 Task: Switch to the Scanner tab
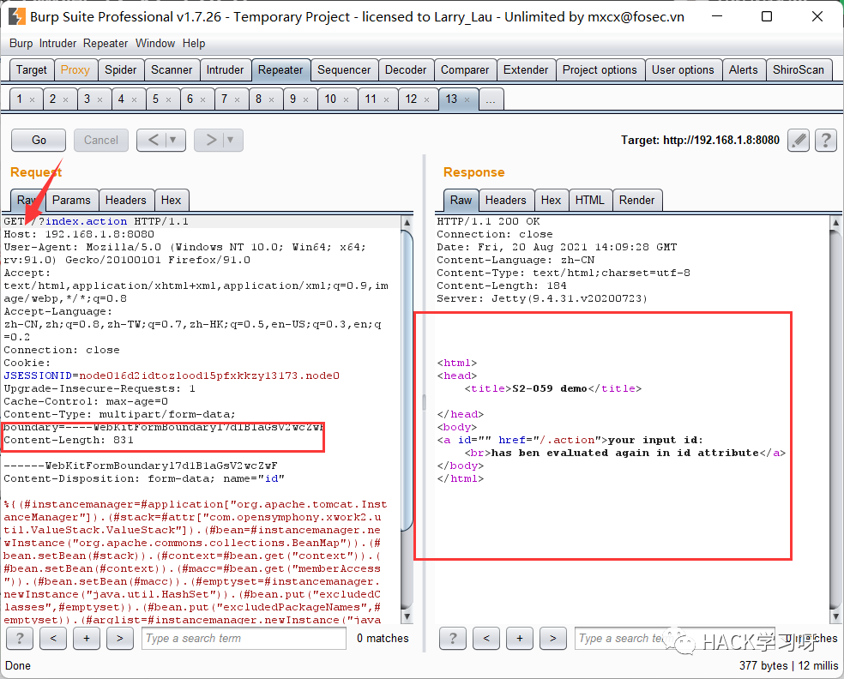click(x=172, y=70)
